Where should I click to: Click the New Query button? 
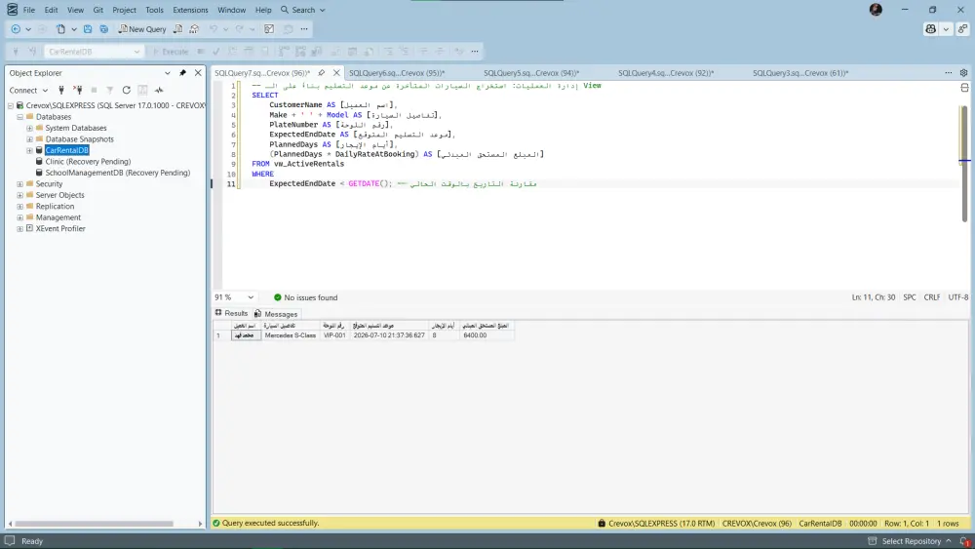pyautogui.click(x=142, y=29)
